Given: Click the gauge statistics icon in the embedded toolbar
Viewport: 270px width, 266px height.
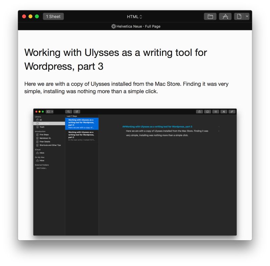Looking at the screenshot, I should point(208,112).
